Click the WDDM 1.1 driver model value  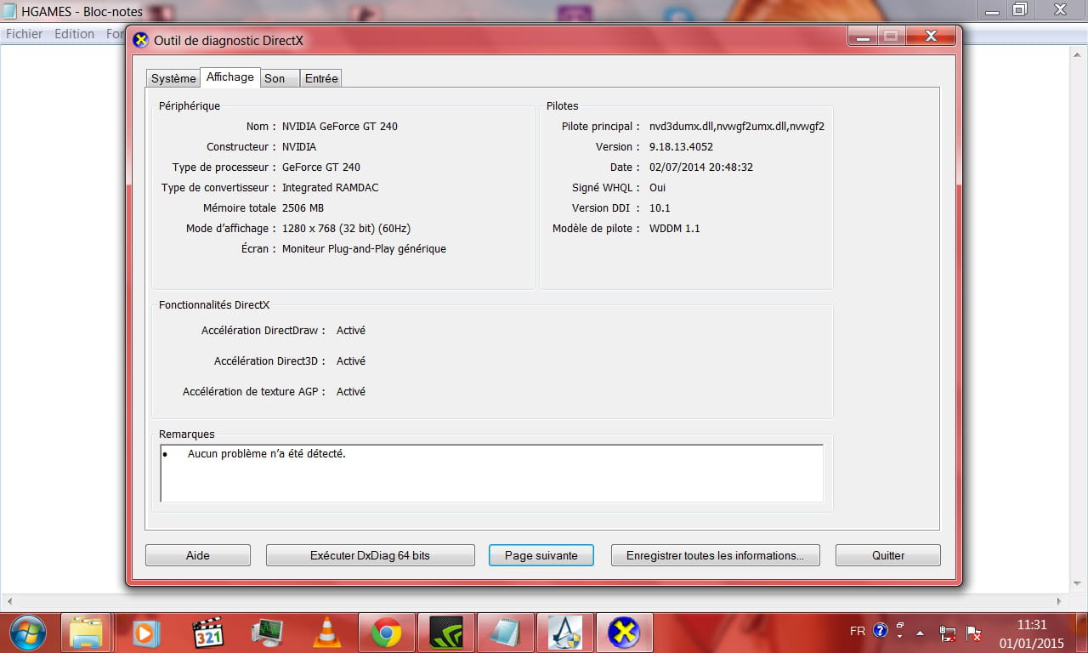click(x=674, y=228)
